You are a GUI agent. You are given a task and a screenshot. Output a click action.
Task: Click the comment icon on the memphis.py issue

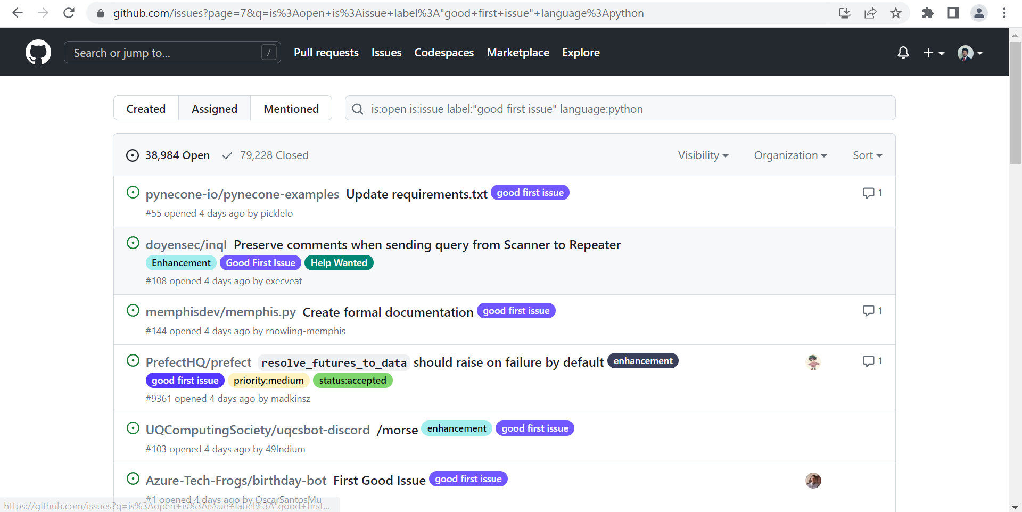coord(868,310)
